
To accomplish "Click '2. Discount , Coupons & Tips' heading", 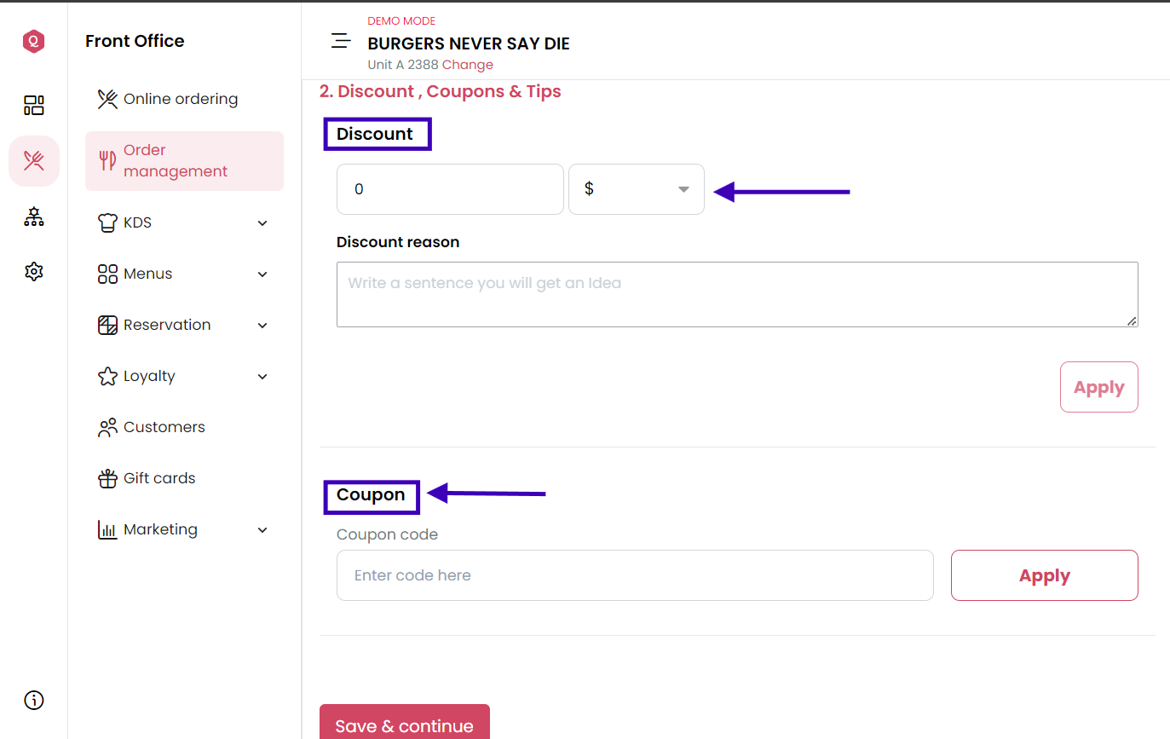I will pos(441,91).
